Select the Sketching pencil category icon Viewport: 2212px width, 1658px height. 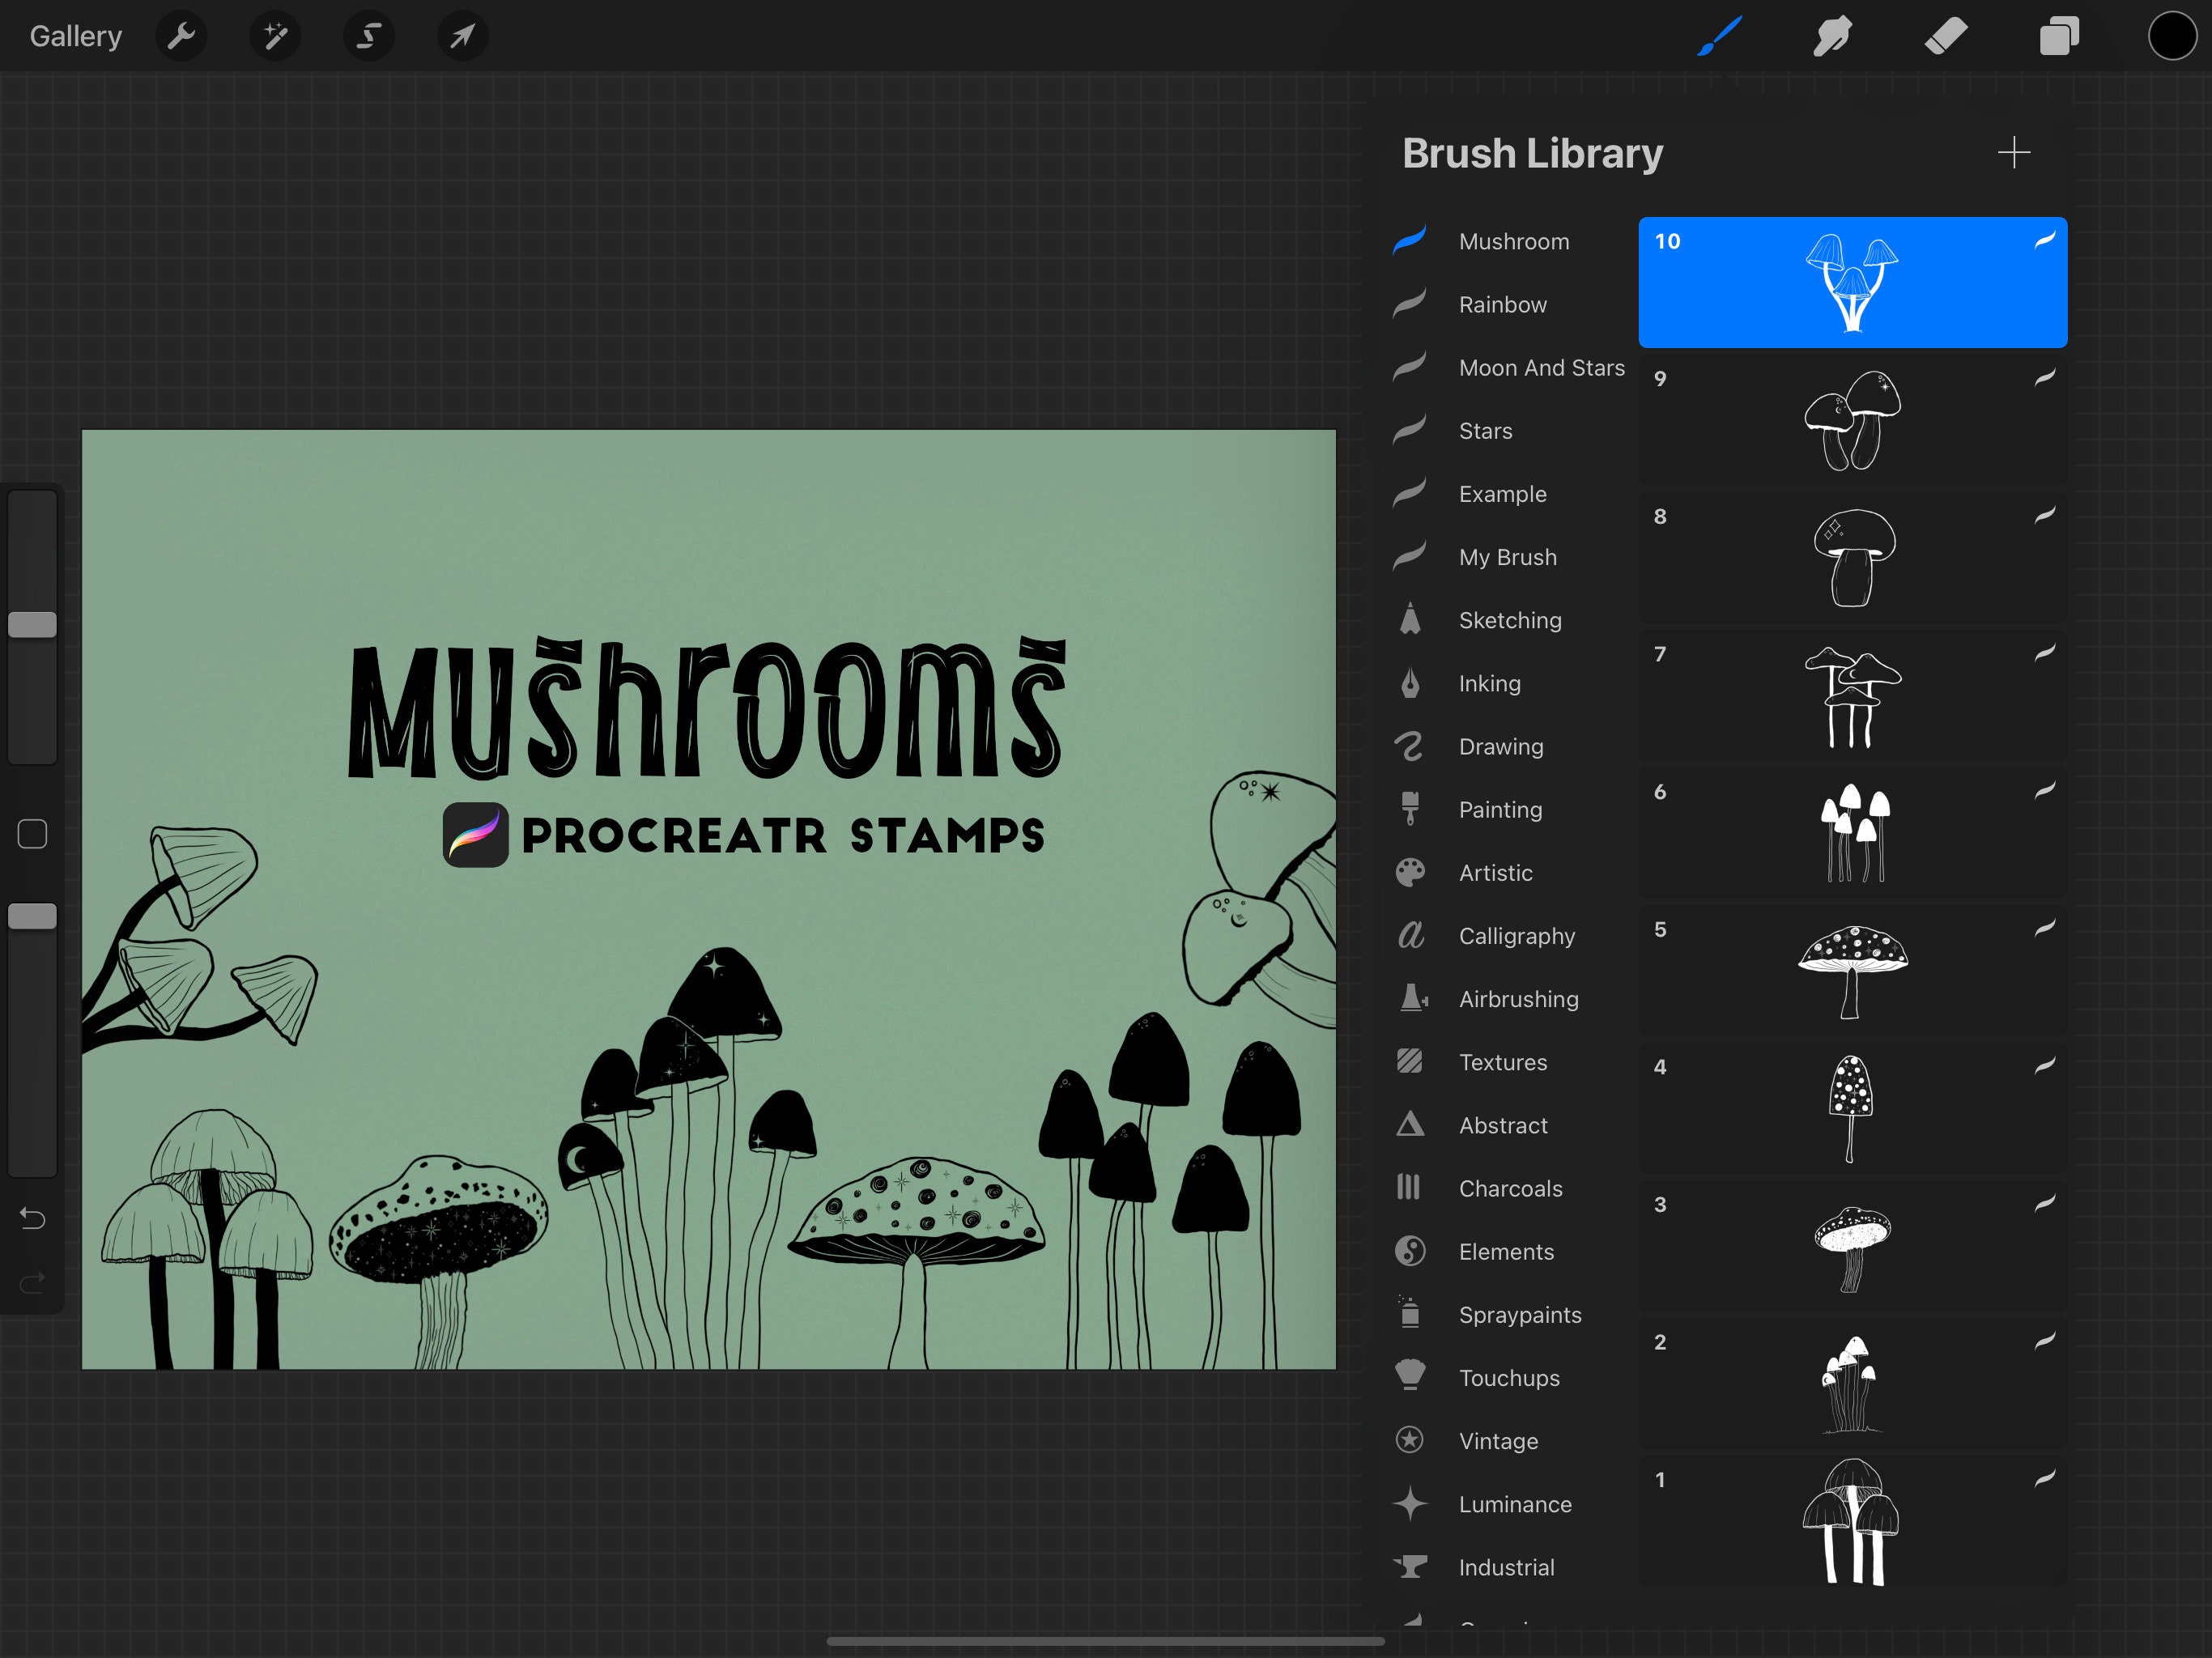tap(1410, 619)
